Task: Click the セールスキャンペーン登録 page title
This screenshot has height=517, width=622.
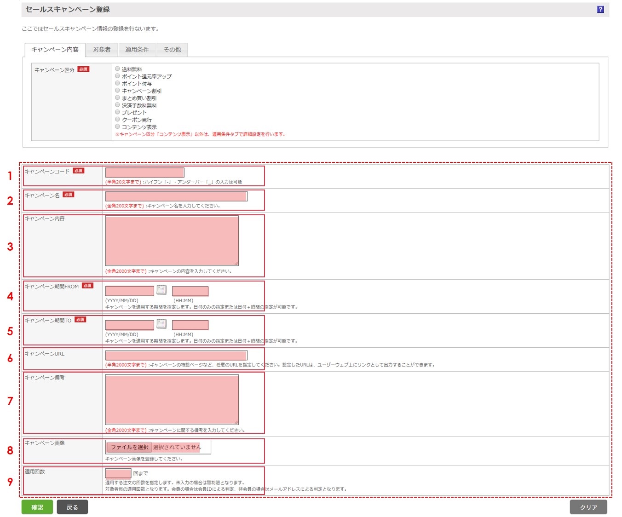Action: click(x=68, y=10)
